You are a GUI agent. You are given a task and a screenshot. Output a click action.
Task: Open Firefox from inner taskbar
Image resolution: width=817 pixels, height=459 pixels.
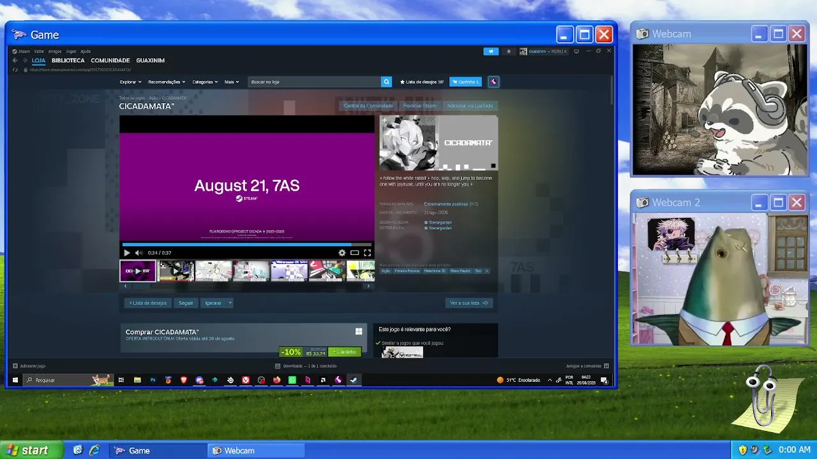click(x=276, y=380)
